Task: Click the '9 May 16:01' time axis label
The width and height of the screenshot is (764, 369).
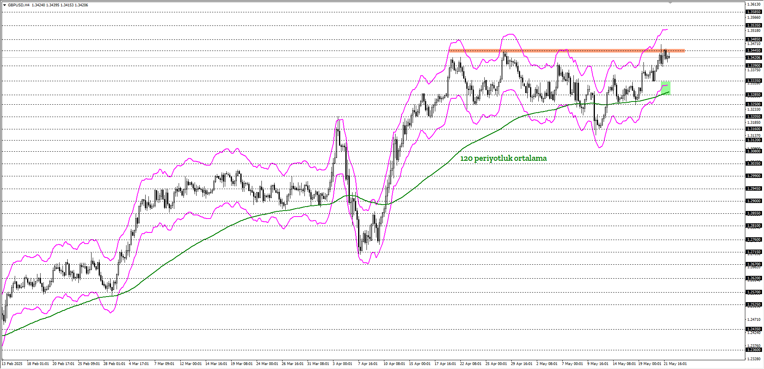Action: click(x=598, y=364)
